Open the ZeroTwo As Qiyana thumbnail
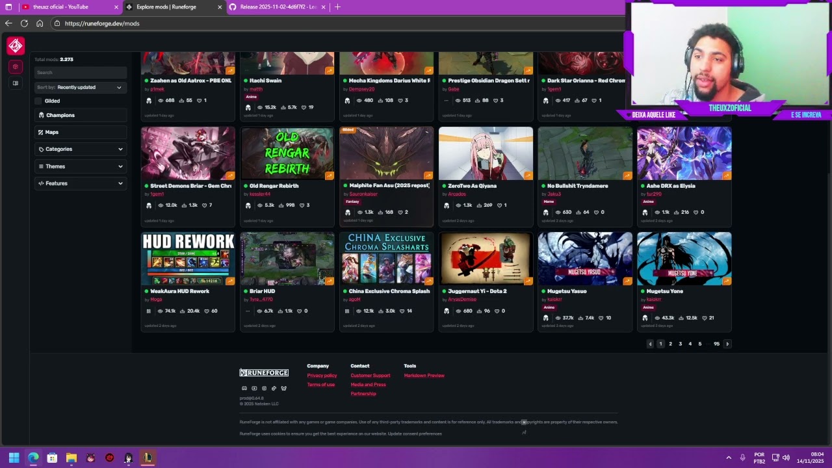The image size is (832, 468). [486, 153]
